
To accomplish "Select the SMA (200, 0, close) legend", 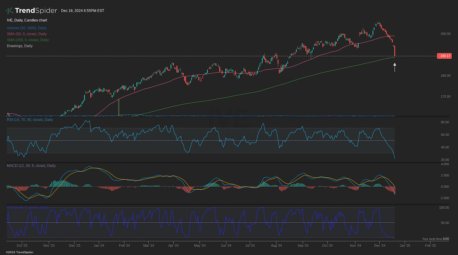I will point(28,40).
